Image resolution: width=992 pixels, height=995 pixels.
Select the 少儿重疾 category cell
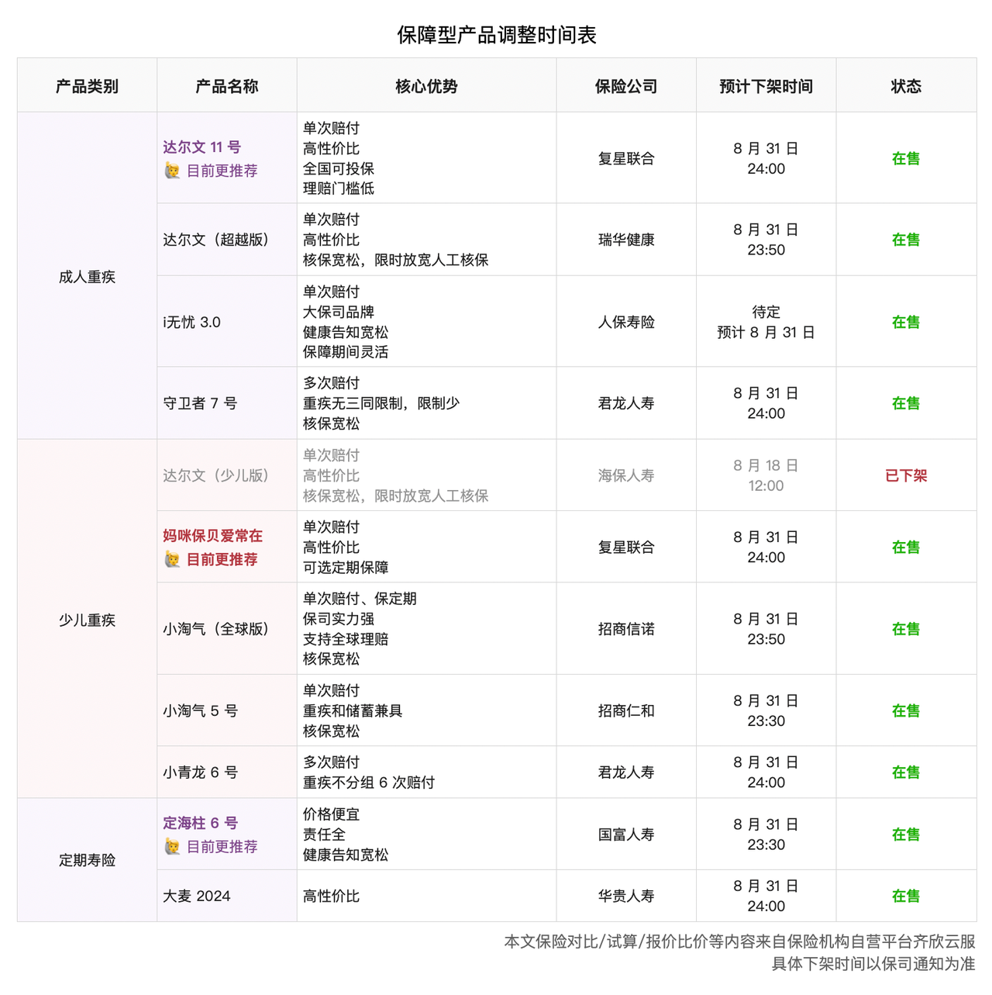(87, 620)
